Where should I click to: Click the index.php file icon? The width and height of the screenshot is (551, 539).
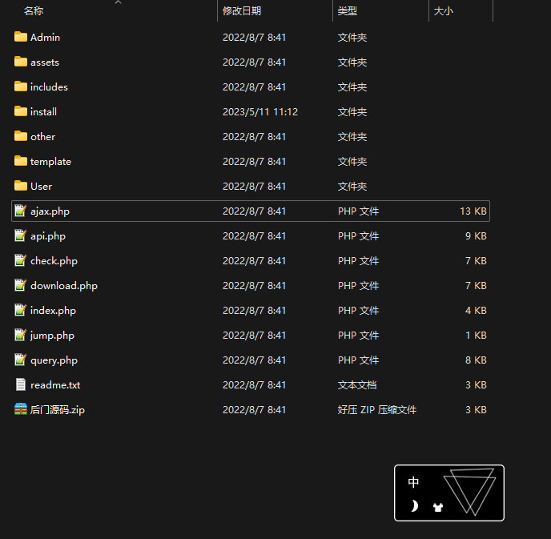[x=21, y=310]
